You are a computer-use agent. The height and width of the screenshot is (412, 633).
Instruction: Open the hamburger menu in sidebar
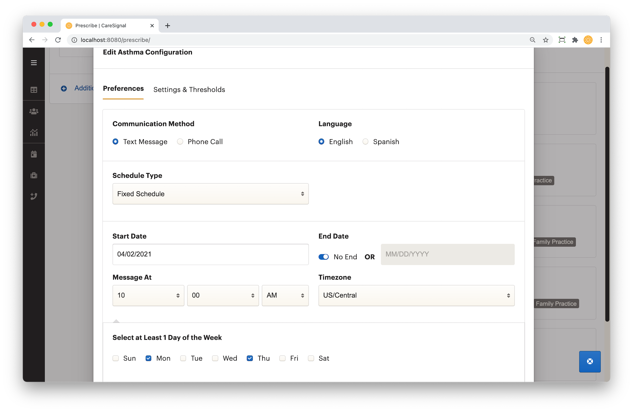point(34,63)
